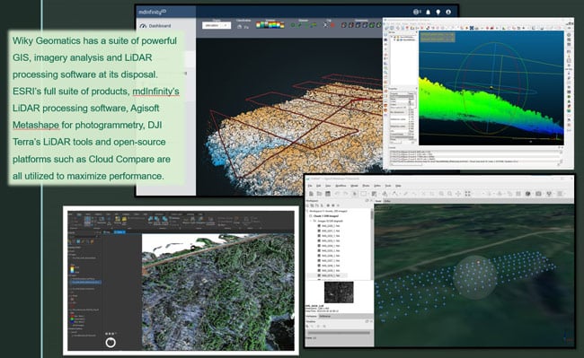Toggle checkbox of the highlighted last image entry
The image size is (584, 358).
point(319,275)
